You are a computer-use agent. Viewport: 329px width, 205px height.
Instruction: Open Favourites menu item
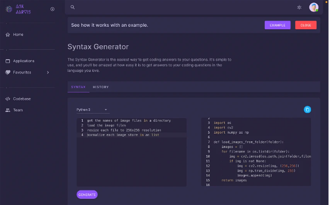[x=22, y=72]
